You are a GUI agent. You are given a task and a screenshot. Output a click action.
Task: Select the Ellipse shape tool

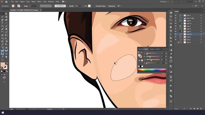(x=2, y=26)
